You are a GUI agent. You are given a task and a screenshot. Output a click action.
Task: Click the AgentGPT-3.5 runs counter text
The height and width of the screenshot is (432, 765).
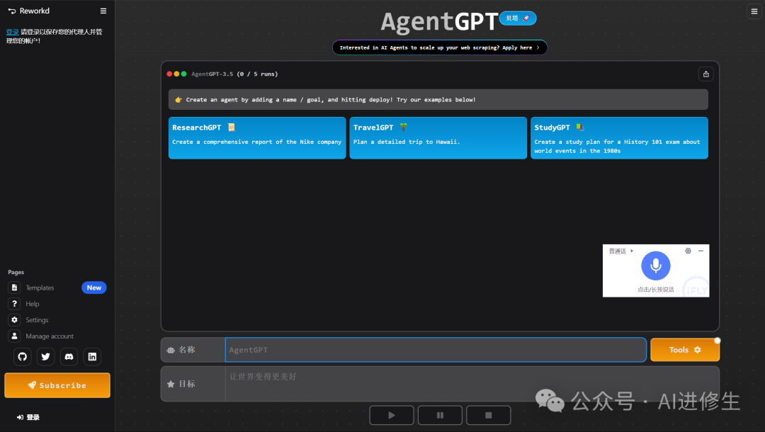click(234, 74)
